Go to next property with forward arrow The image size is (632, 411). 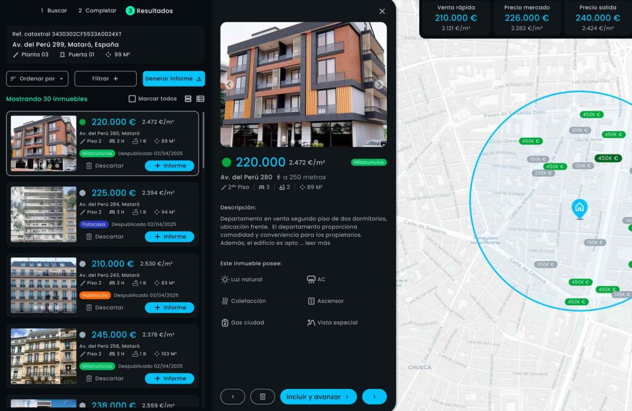click(374, 397)
